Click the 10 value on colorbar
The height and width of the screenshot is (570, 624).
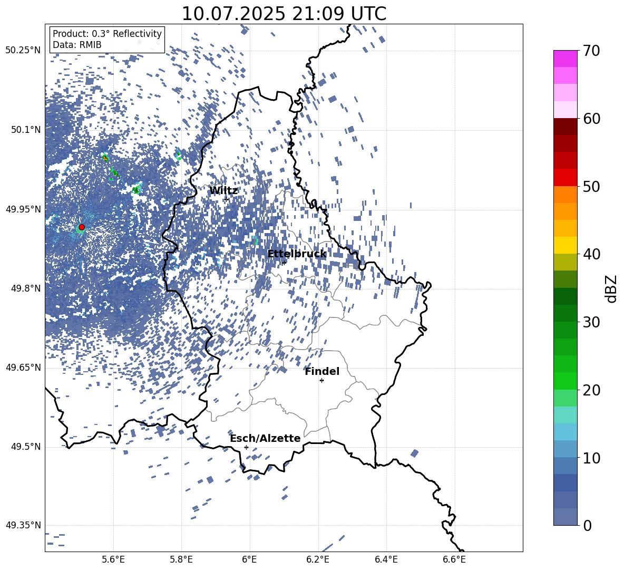[x=591, y=458]
